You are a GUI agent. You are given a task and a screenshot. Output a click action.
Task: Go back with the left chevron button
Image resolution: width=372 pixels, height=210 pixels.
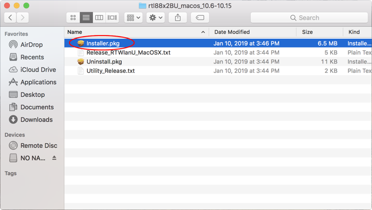coord(10,17)
